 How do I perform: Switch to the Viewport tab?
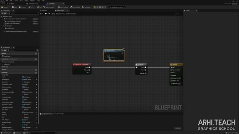coord(44,11)
